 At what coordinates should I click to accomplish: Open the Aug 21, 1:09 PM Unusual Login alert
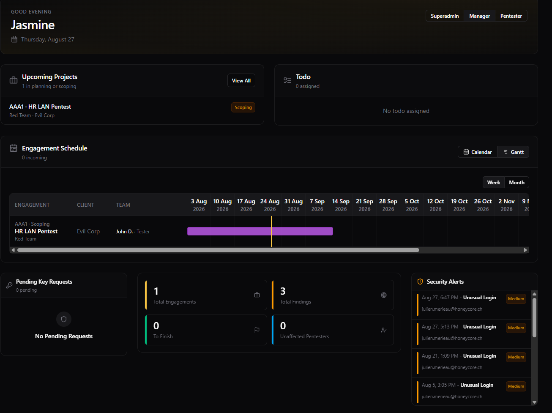click(x=471, y=363)
